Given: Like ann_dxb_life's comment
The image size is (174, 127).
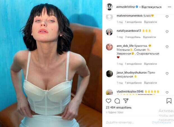Looking at the screenshot, I should pos(167,47).
